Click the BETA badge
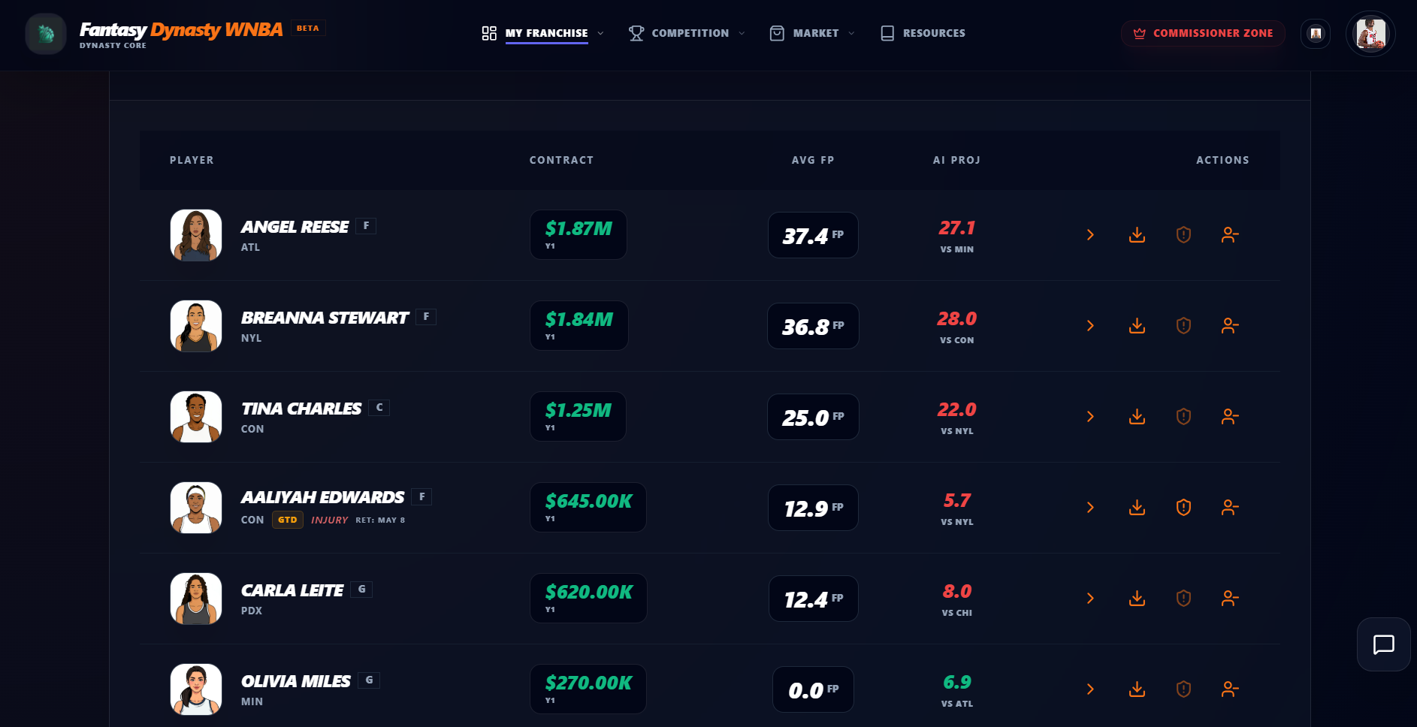 click(x=307, y=29)
